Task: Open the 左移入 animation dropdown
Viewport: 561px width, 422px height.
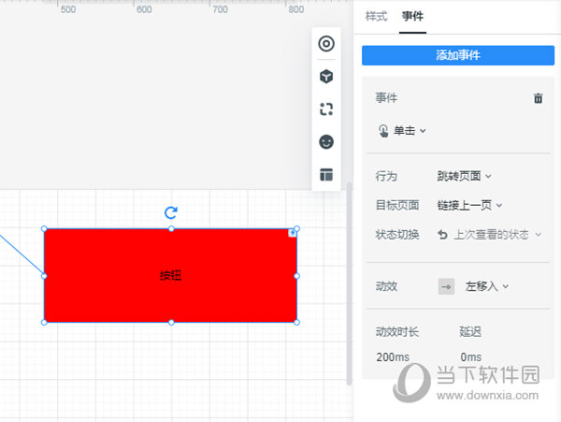Action: coord(486,286)
